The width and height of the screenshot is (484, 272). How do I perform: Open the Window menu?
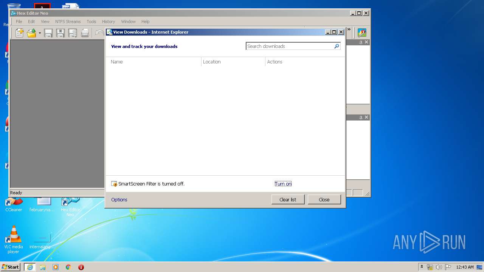coord(128,22)
